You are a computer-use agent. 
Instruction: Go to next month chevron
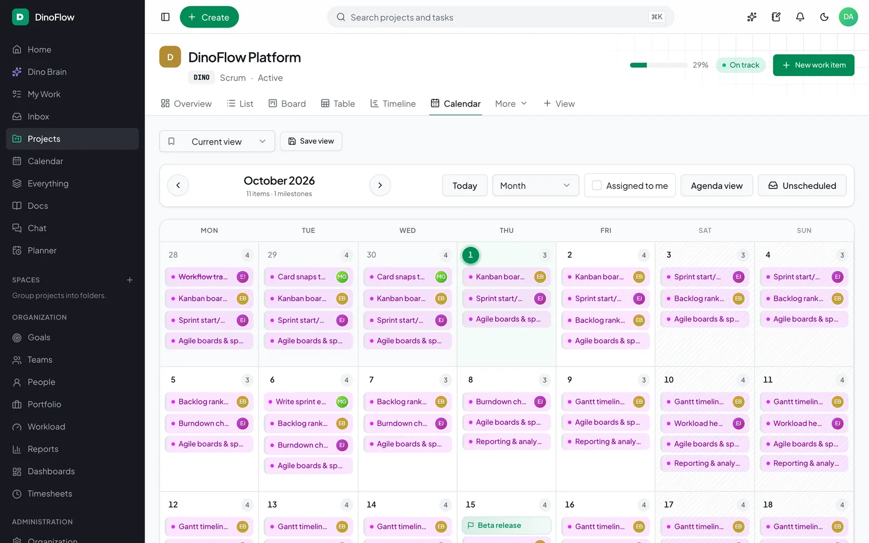380,185
